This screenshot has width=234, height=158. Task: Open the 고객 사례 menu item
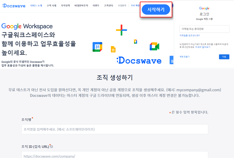(x=51, y=5)
